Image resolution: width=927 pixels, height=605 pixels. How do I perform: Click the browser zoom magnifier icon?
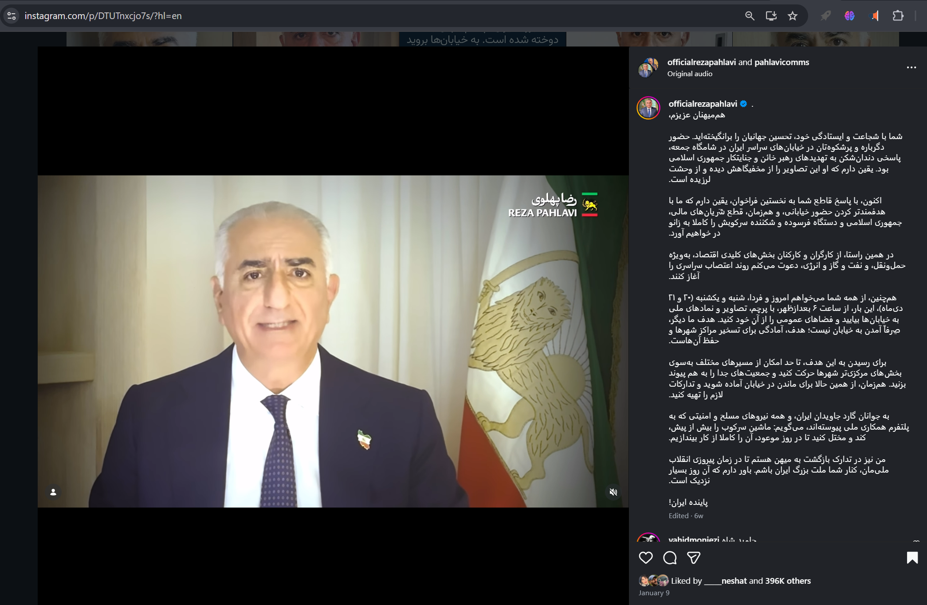(750, 16)
